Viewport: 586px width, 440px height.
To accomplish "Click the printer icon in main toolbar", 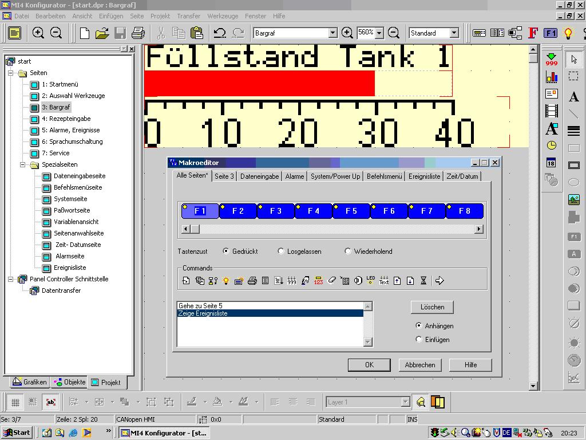I will (138, 33).
